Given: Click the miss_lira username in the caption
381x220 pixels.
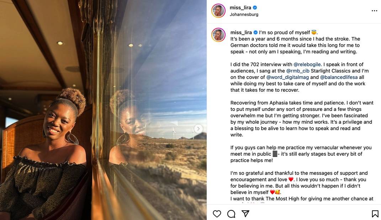Looking at the screenshot, I should (241, 33).
